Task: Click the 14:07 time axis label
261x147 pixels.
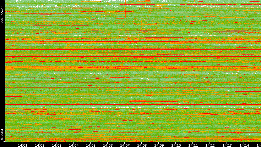Action: 125,145
